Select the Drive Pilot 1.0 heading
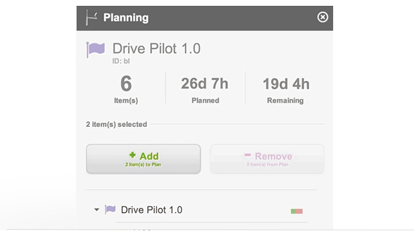 tap(157, 49)
